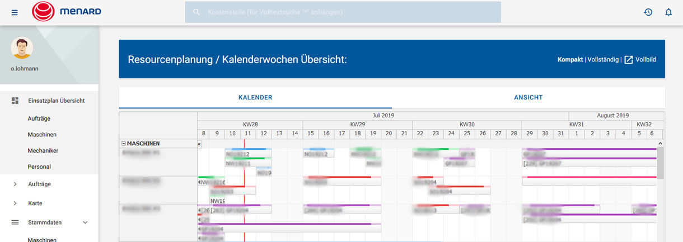Click day 29 column header
Screen dimensions: 683x242
click(530, 134)
